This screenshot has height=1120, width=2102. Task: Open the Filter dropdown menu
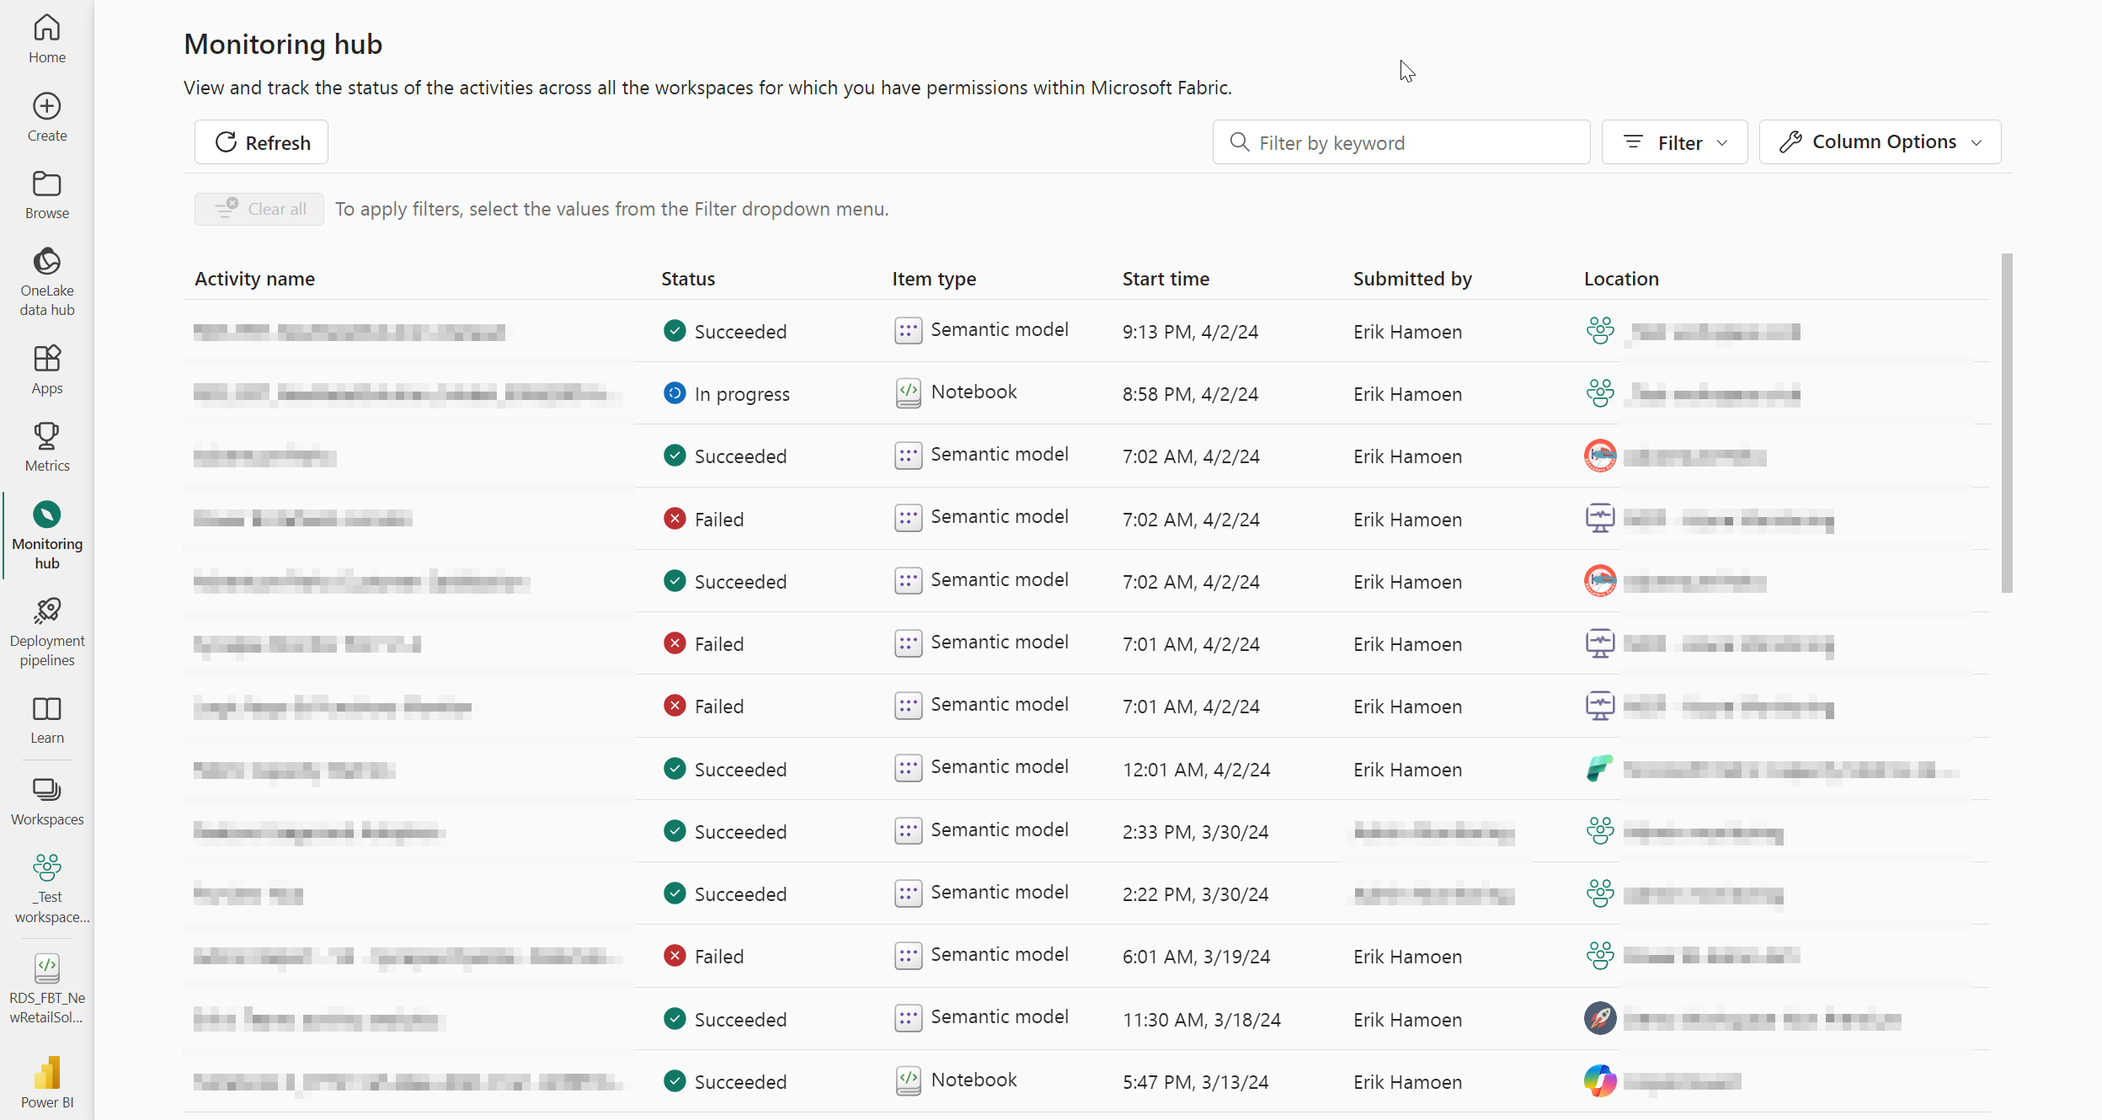pyautogui.click(x=1674, y=141)
